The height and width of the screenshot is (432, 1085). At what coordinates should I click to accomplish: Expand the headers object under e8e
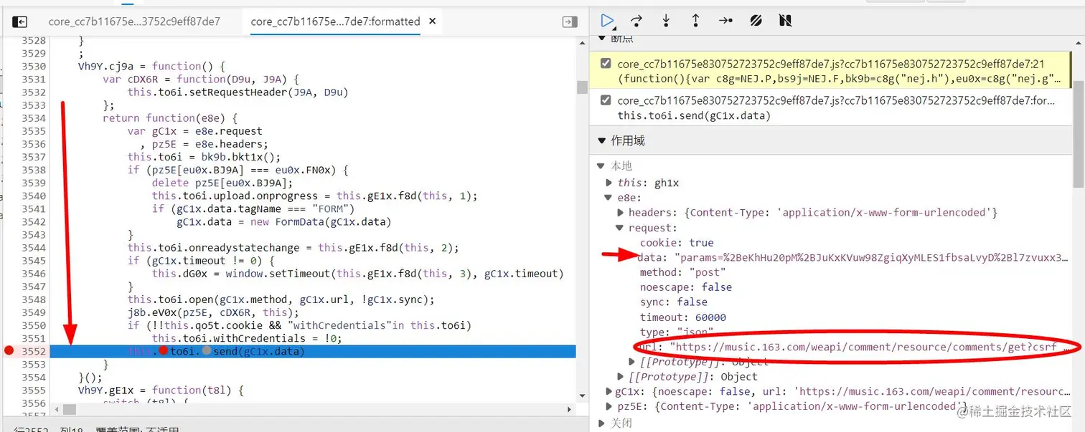(621, 213)
